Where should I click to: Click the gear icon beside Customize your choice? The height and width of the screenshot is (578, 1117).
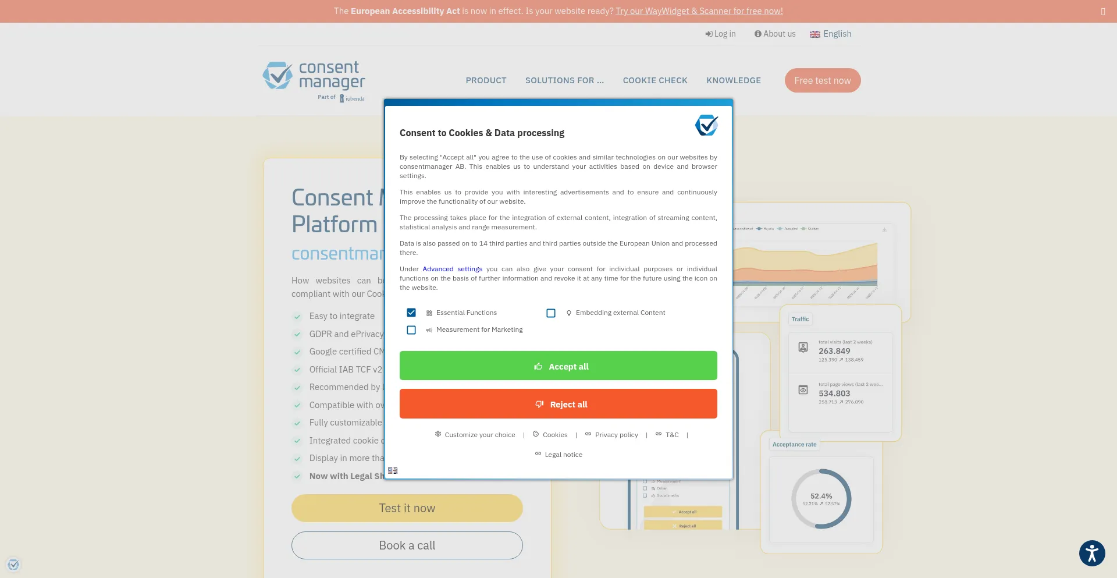(x=438, y=434)
